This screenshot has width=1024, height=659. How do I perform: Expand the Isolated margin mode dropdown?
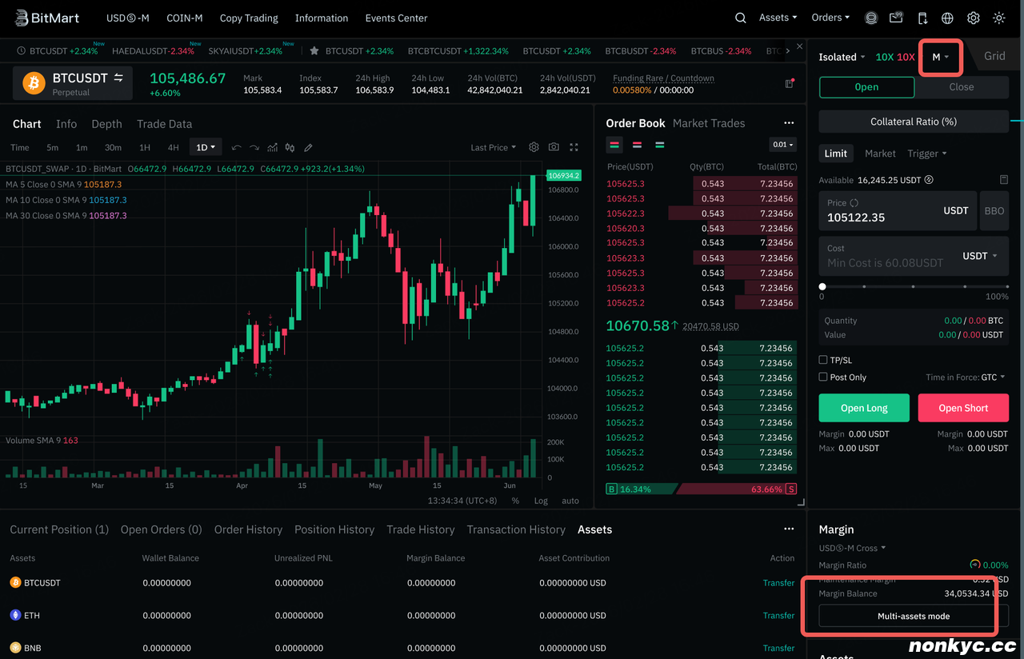click(842, 57)
